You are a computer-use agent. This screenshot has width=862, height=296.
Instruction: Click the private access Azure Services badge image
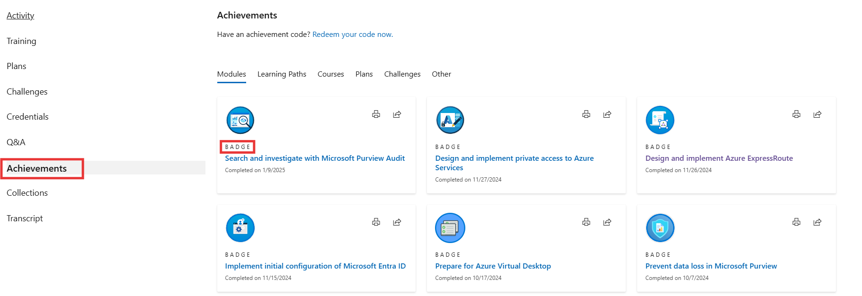[450, 120]
